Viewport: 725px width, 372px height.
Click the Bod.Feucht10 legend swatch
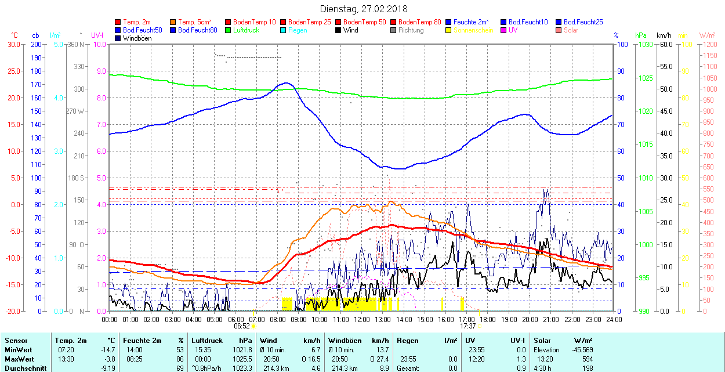[503, 21]
